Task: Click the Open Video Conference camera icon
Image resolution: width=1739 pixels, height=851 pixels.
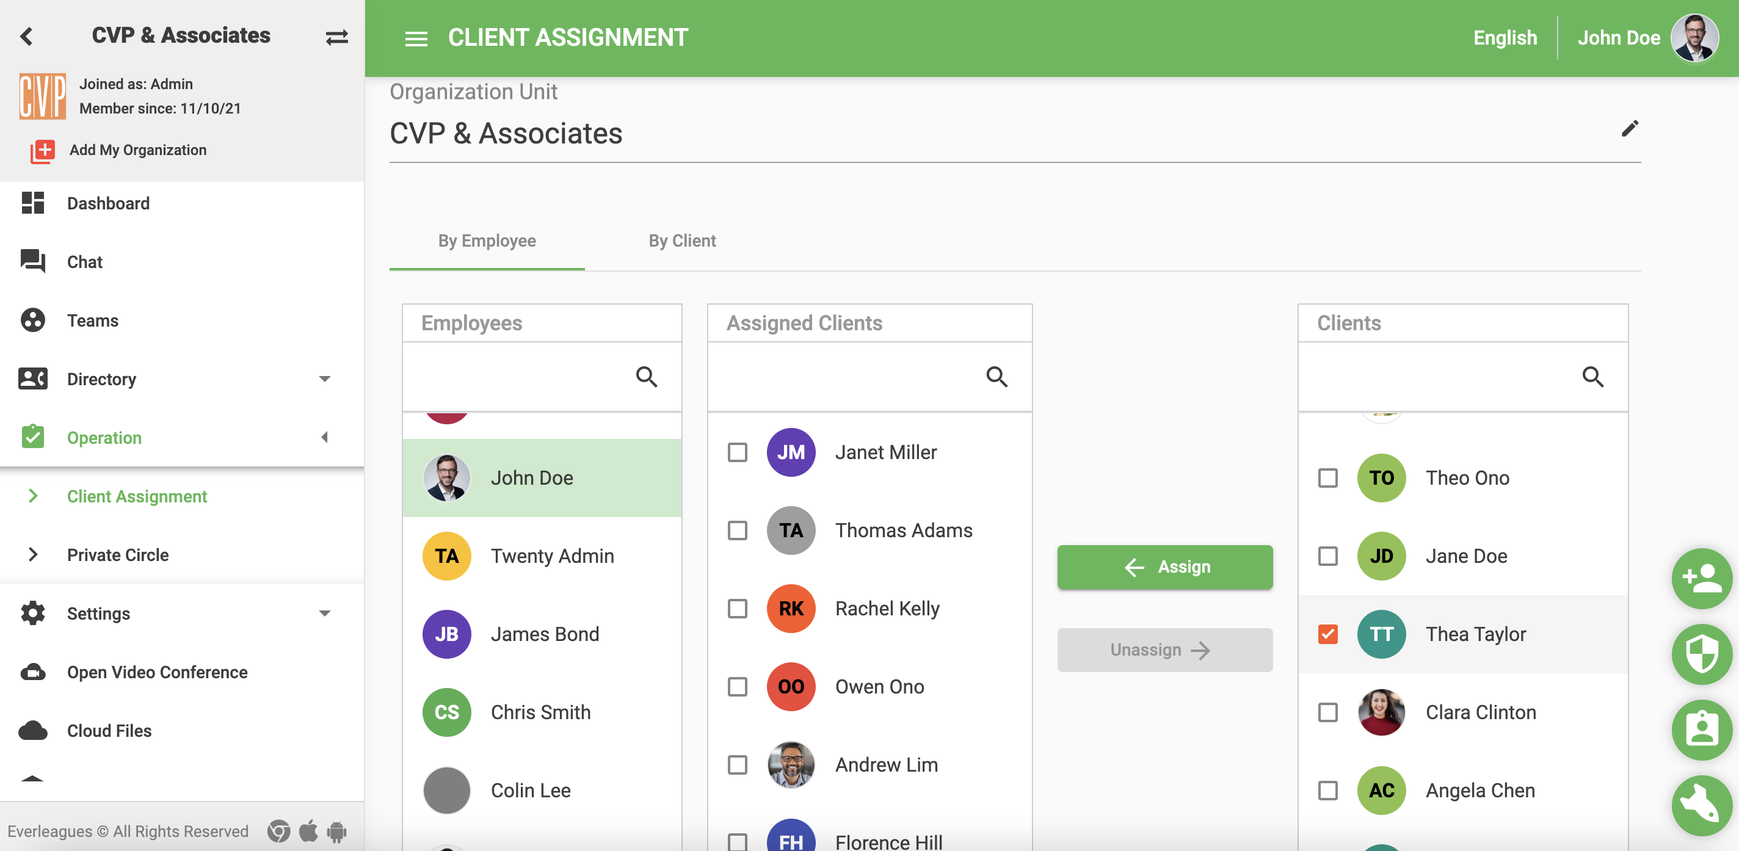Action: tap(32, 672)
